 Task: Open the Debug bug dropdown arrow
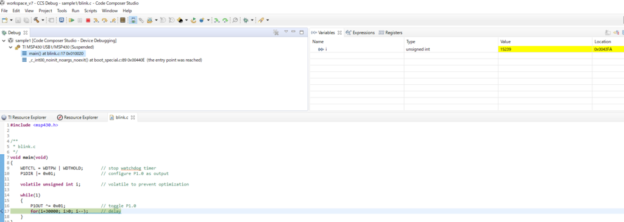252,20
